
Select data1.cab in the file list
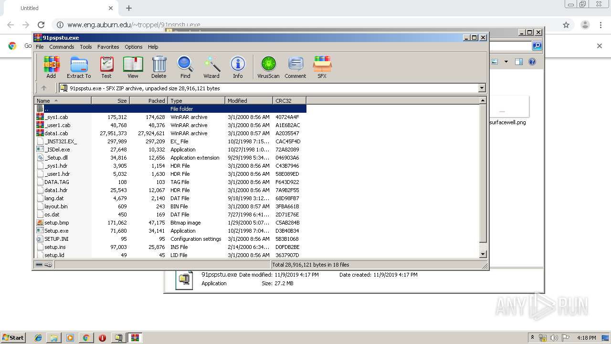56,133
